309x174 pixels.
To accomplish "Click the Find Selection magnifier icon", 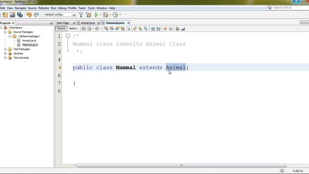I will point(106,29).
